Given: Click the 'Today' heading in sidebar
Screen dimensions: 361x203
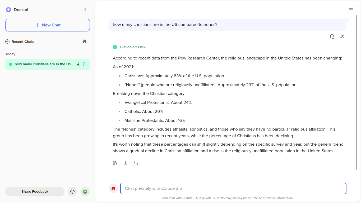Looking at the screenshot, I should [10, 54].
